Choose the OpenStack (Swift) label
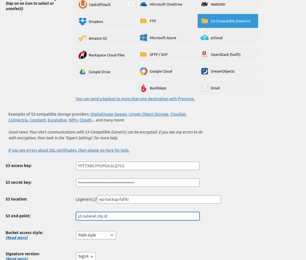 click(226, 55)
